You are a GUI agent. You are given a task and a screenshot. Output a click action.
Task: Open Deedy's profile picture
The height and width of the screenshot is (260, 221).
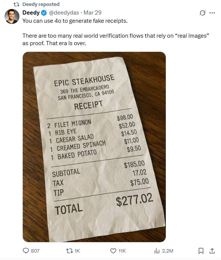point(12,16)
